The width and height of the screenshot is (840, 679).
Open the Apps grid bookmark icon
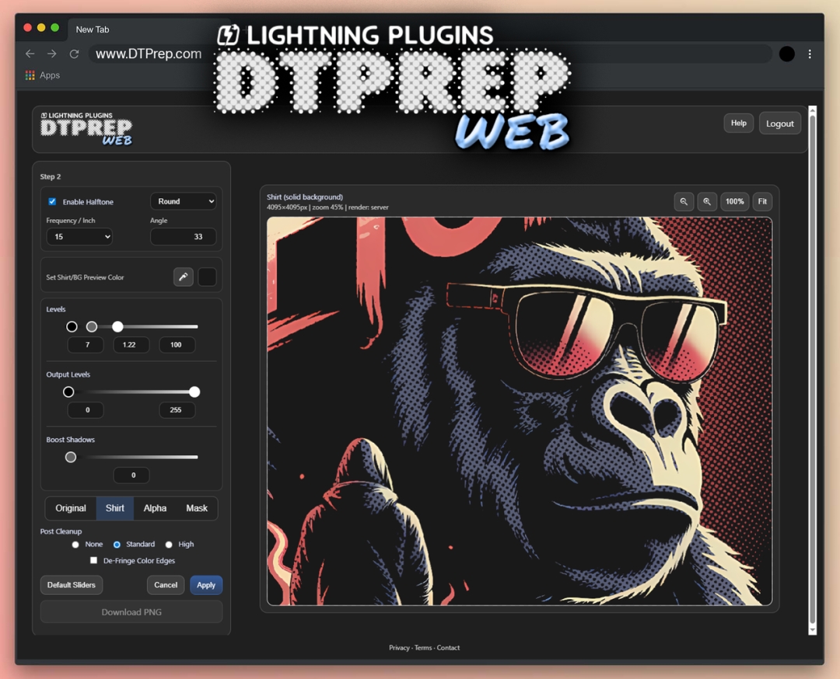pos(30,75)
